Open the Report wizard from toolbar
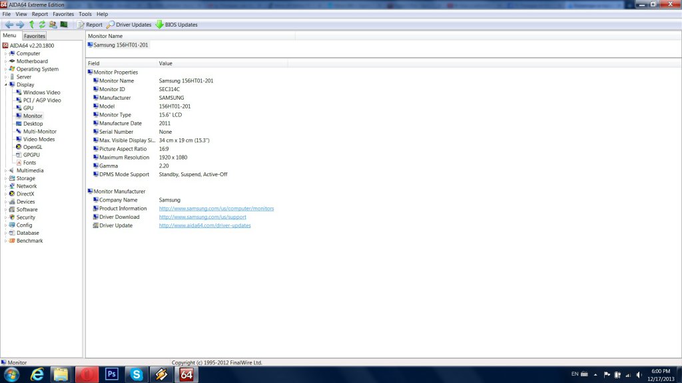The image size is (682, 383). tap(90, 25)
